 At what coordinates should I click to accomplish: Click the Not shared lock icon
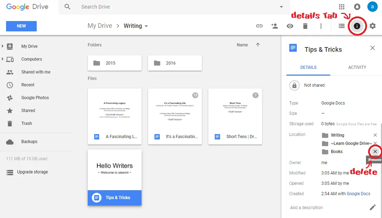tap(294, 85)
